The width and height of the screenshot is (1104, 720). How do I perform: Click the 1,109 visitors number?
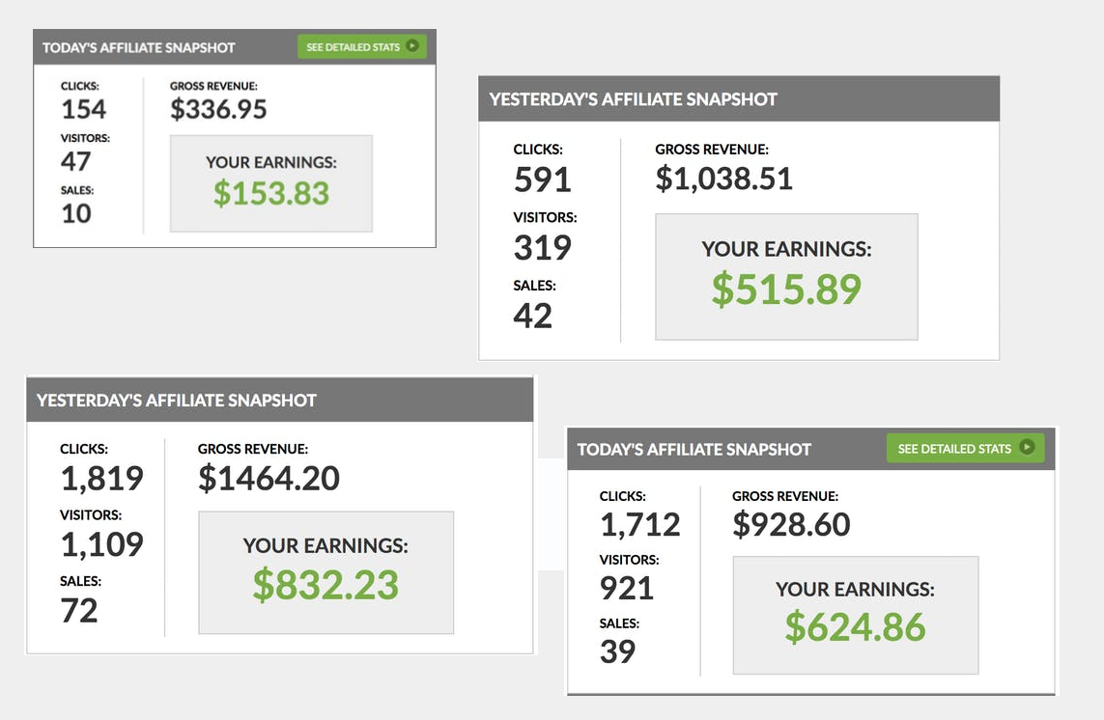point(102,544)
